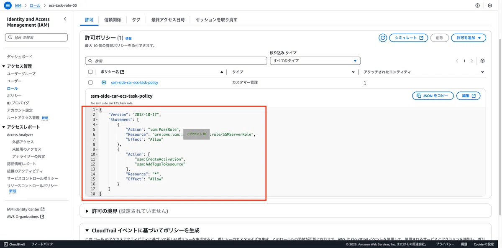Fold the code at line 1
The width and height of the screenshot is (502, 248).
tap(96, 109)
